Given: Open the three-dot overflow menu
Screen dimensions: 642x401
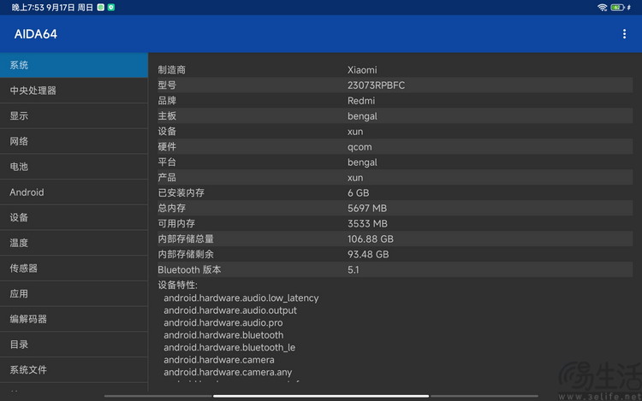Looking at the screenshot, I should [624, 34].
